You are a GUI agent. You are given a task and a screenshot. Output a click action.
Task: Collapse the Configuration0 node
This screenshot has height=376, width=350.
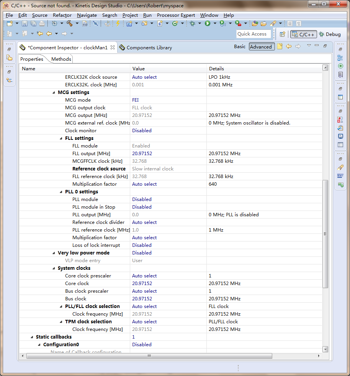click(x=39, y=345)
